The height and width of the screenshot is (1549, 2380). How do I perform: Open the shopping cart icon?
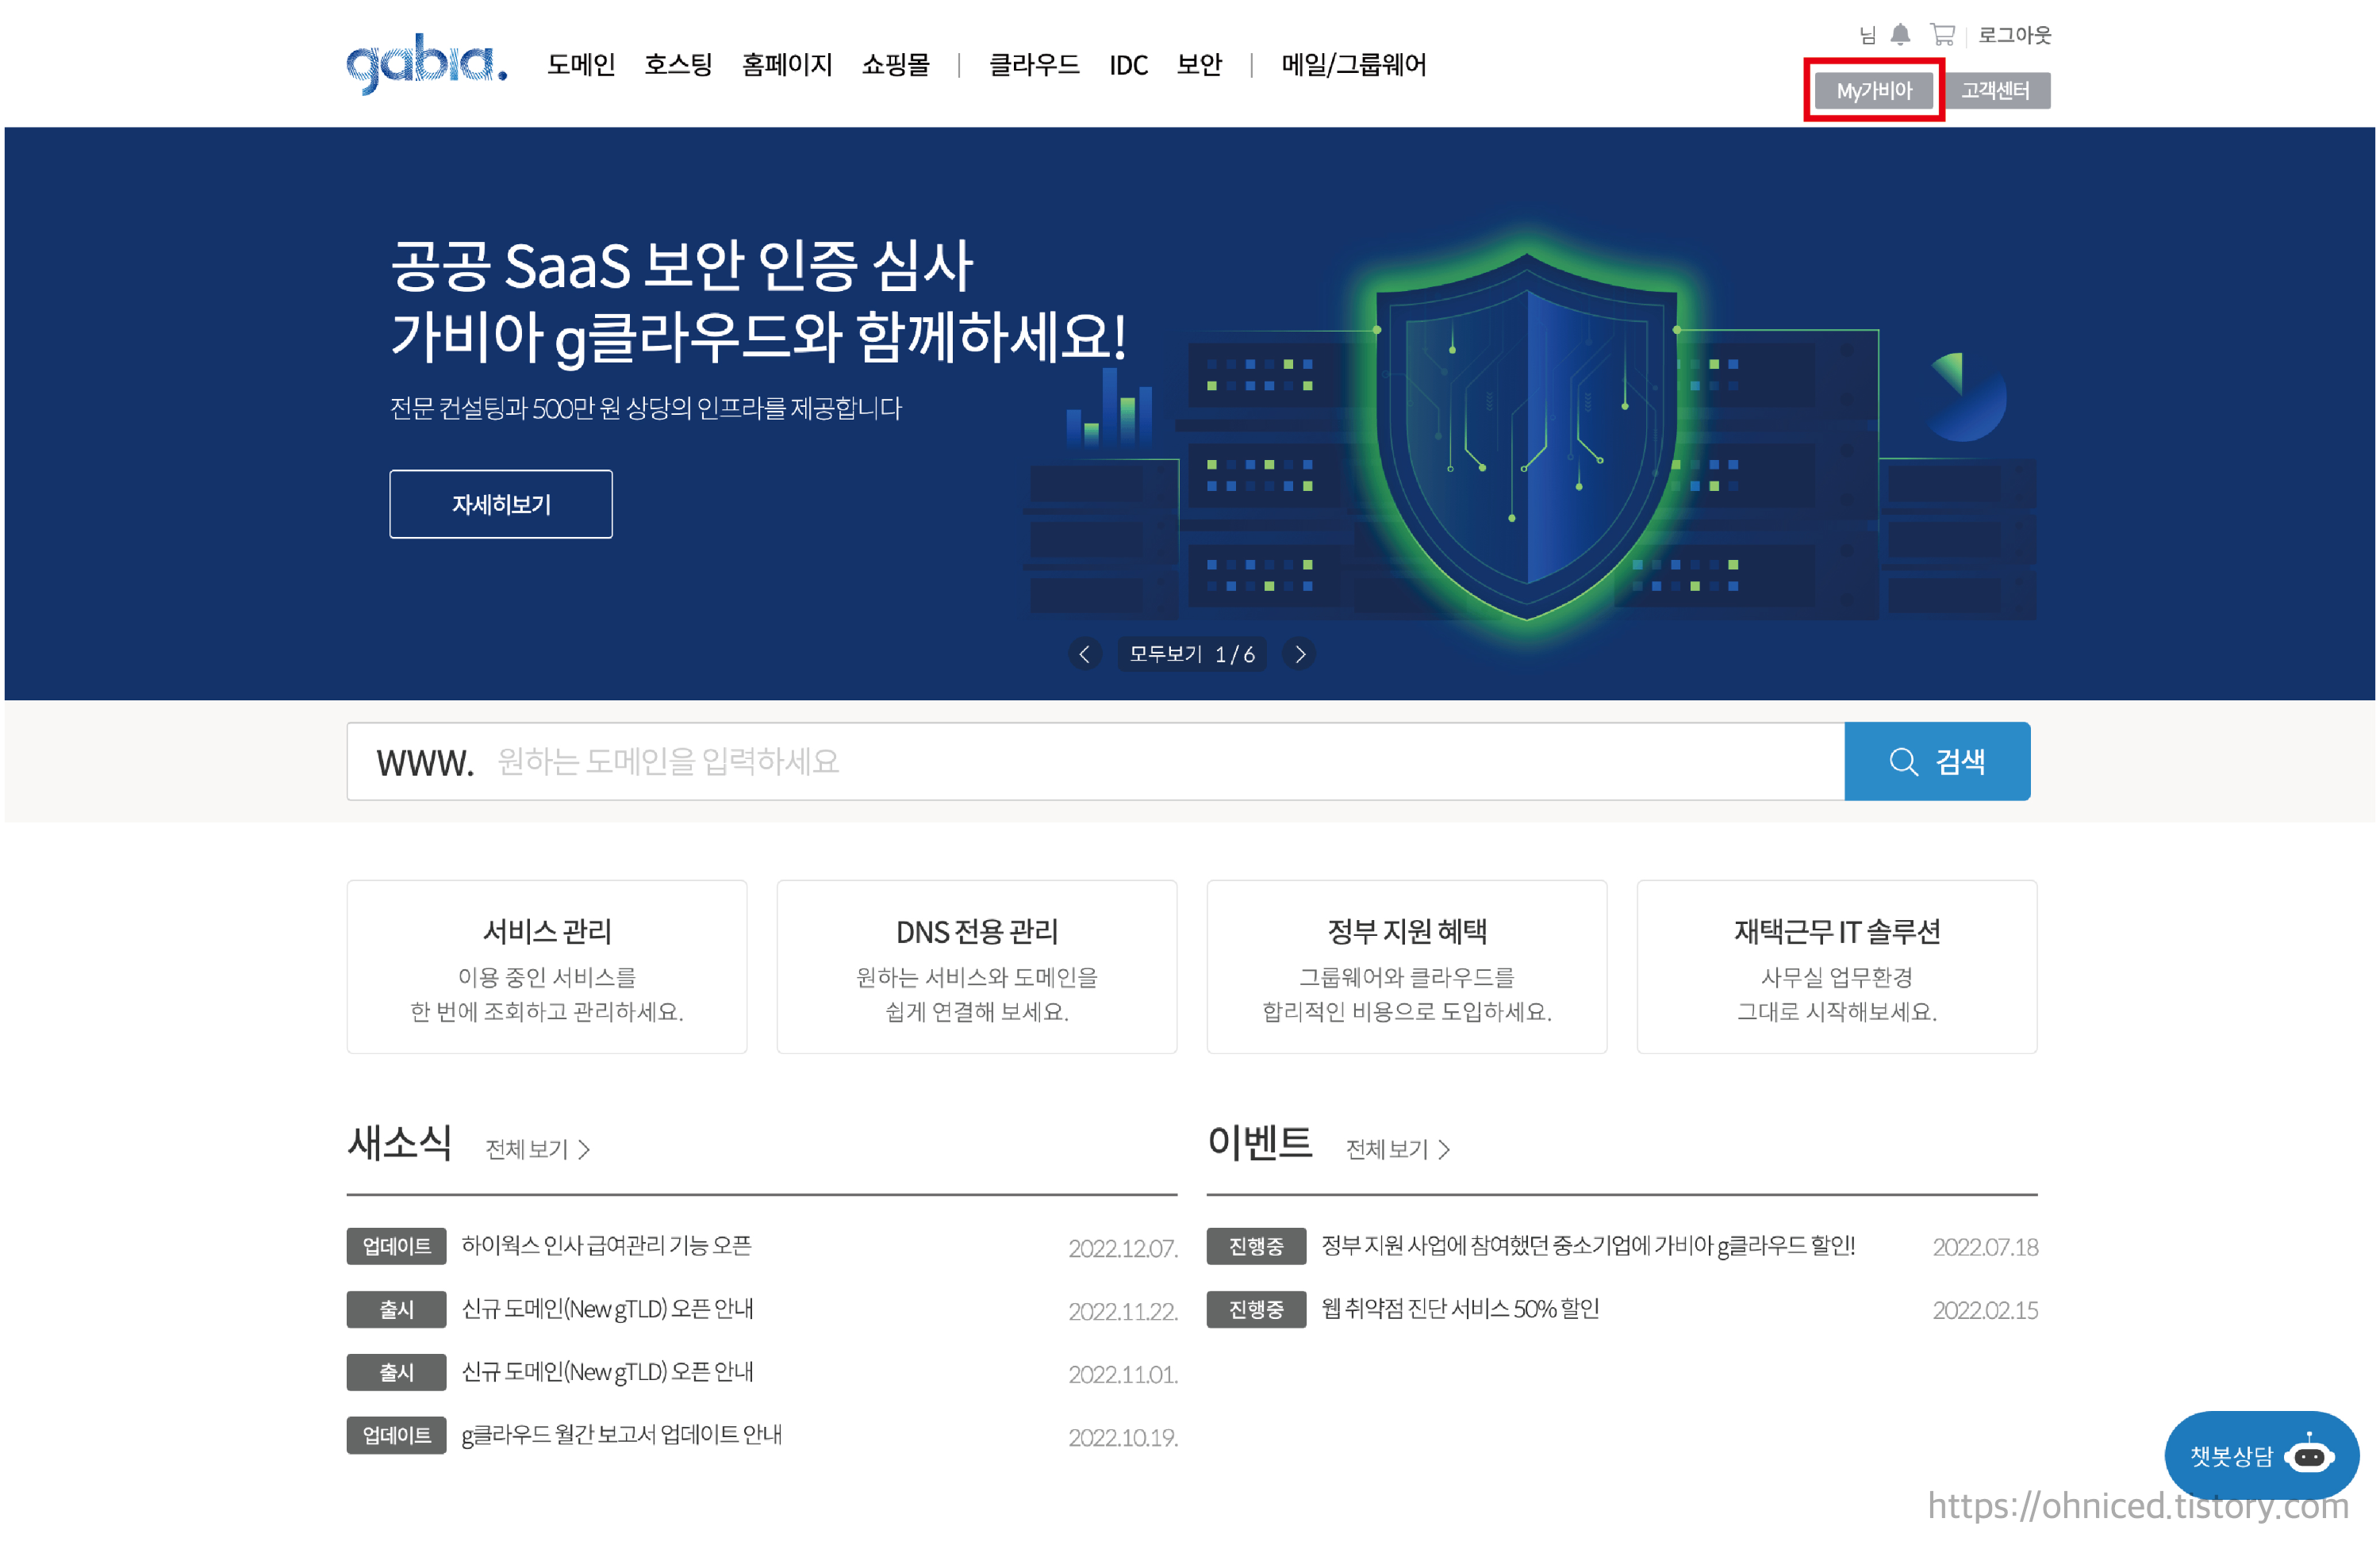click(x=1942, y=35)
